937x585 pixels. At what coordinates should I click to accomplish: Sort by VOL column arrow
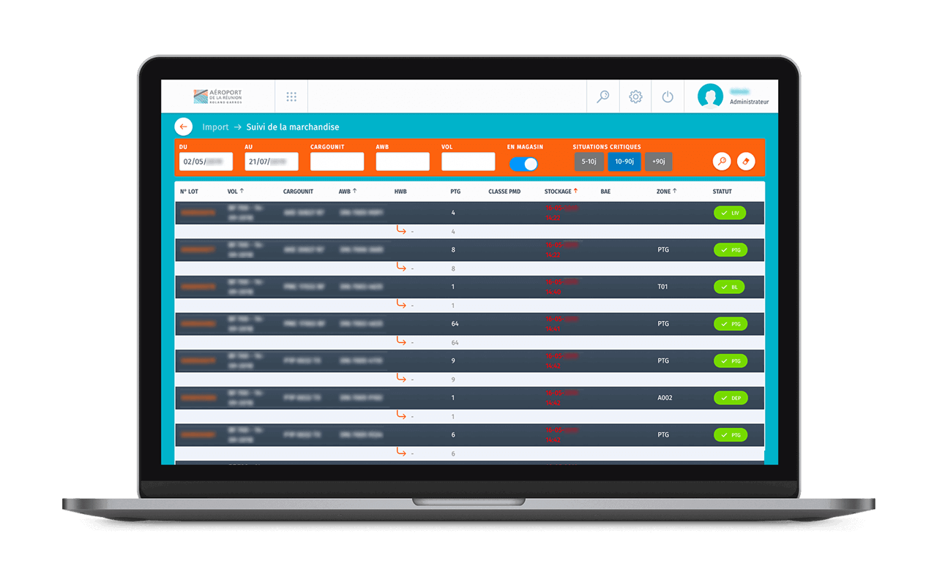[x=242, y=192]
